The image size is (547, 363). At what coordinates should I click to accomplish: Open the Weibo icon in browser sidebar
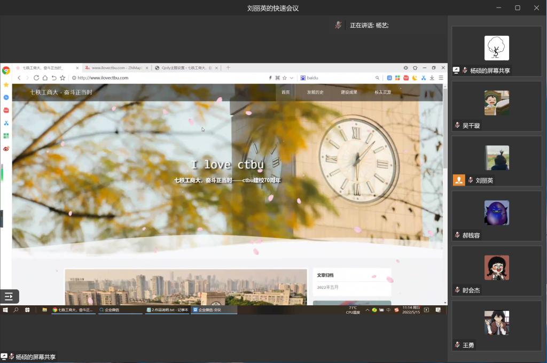(6, 149)
